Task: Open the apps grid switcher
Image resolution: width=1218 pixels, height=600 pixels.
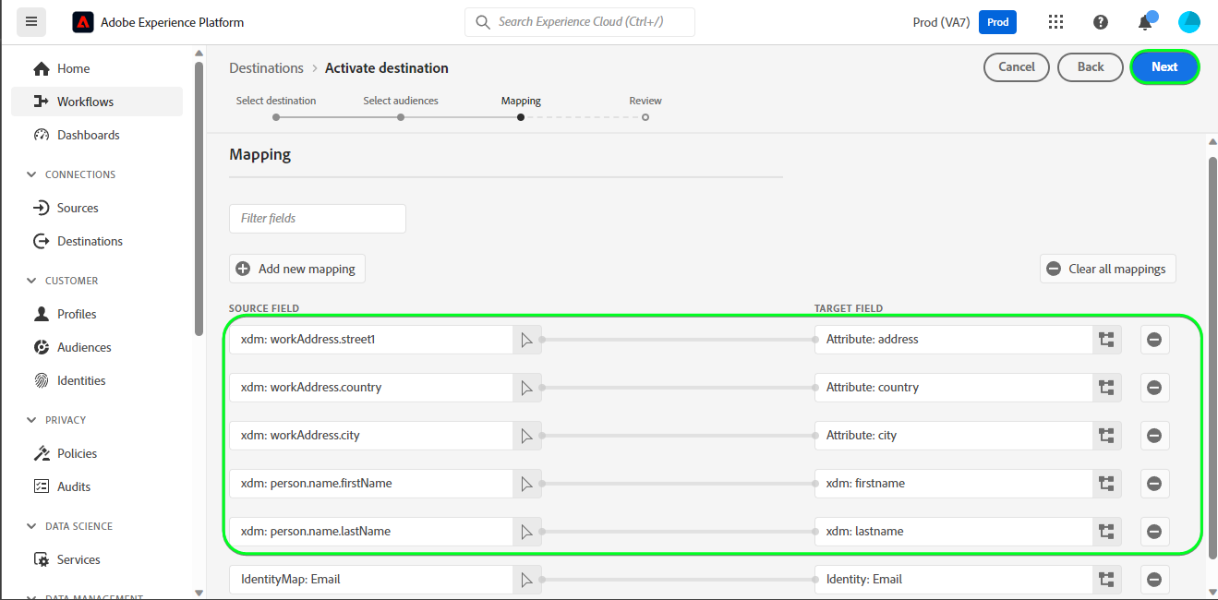Action: click(x=1056, y=22)
